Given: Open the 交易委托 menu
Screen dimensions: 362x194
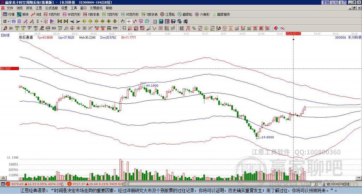Looking at the screenshot, I should (x=96, y=8).
